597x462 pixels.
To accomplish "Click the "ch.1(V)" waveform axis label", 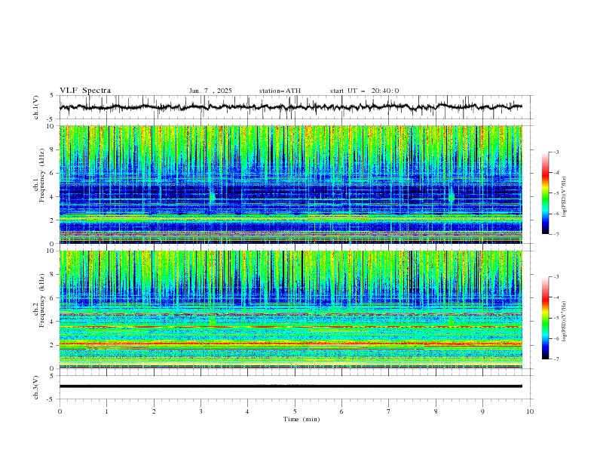I will 36,107.
